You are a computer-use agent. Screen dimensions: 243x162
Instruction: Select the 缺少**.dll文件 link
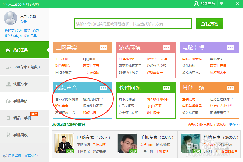pyautogui.click(x=157, y=59)
